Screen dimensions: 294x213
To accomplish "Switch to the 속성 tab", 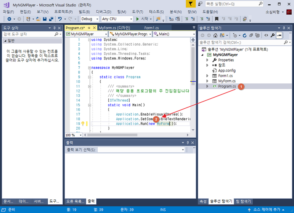I will tap(203, 201).
